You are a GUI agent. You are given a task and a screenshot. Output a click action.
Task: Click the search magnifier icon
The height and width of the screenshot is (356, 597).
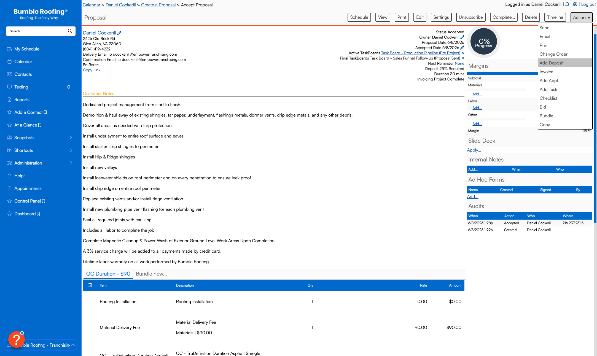pos(70,31)
